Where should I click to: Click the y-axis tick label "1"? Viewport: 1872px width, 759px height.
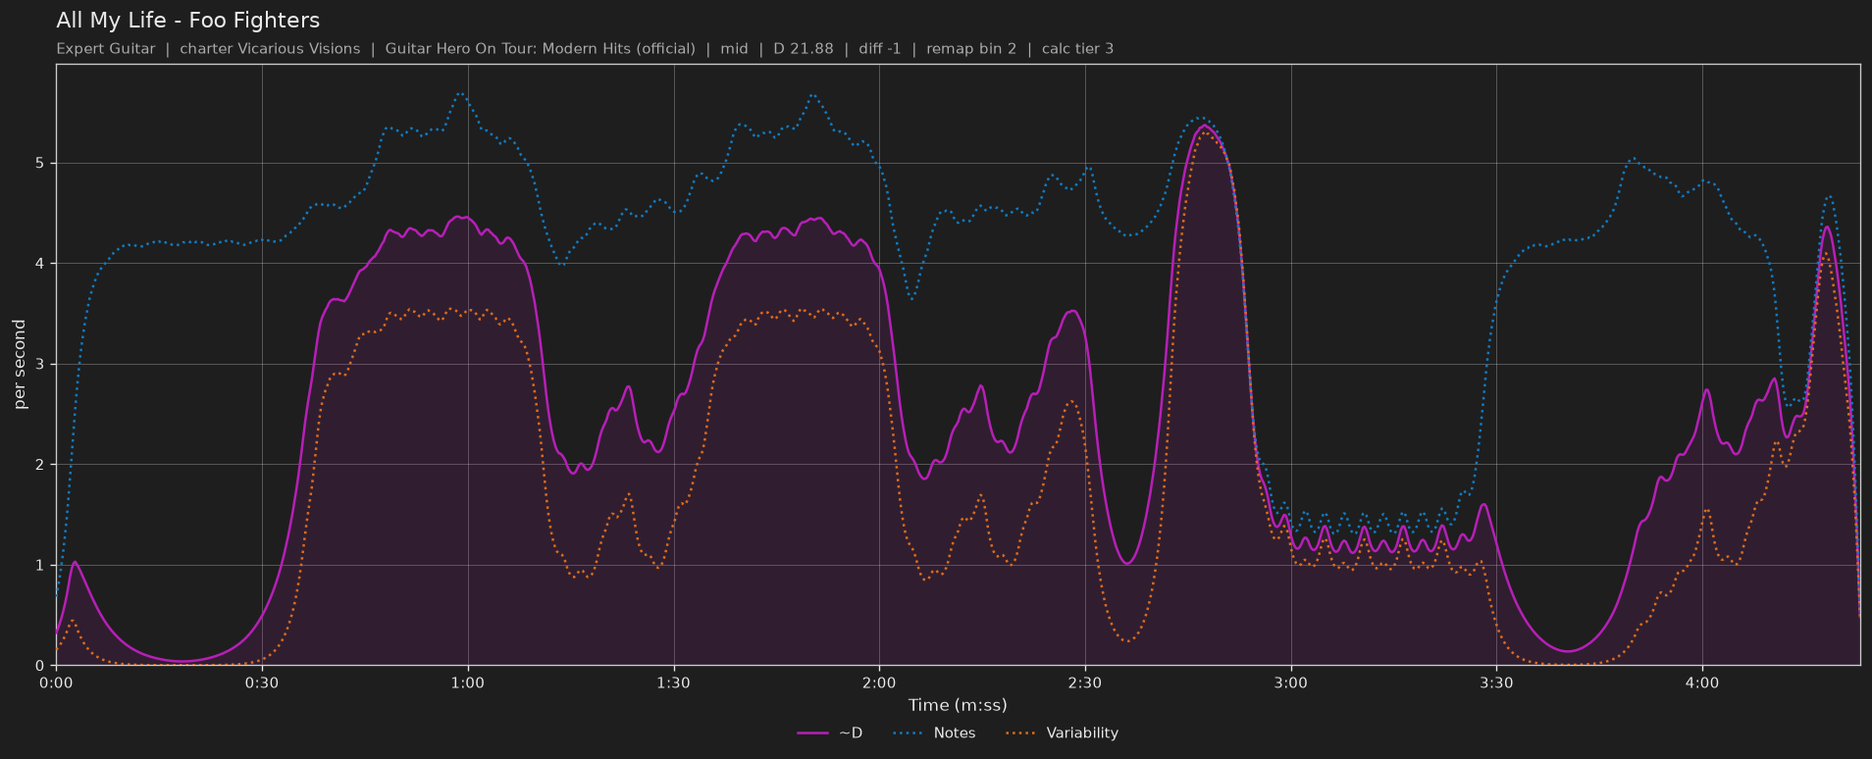click(40, 566)
